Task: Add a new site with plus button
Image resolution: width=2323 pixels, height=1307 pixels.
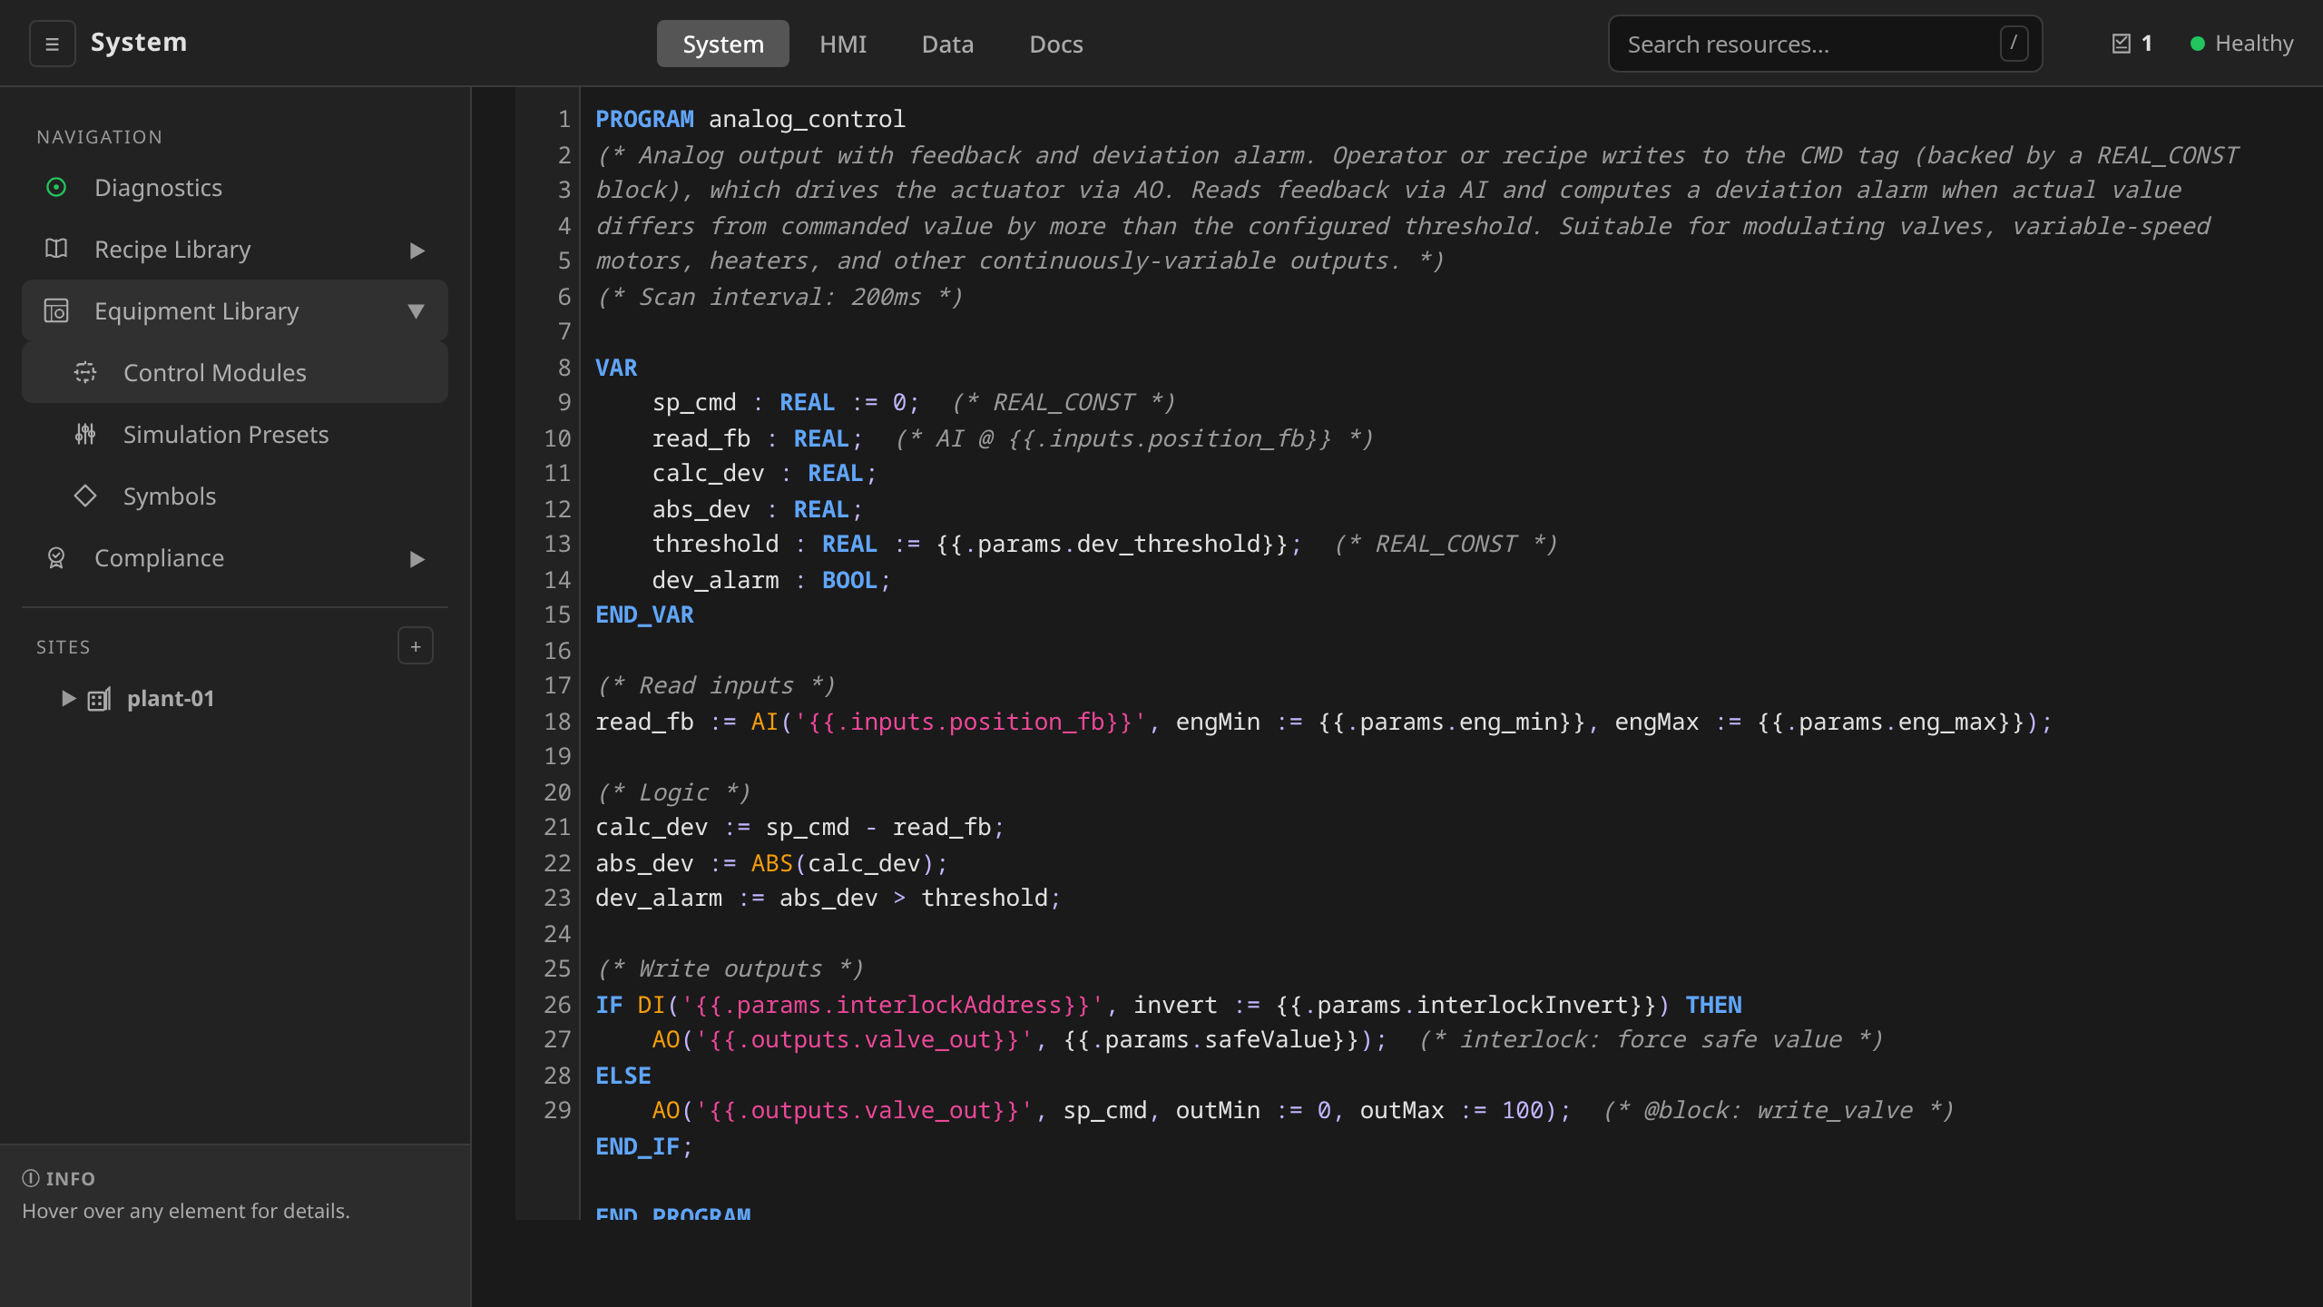Action: click(x=416, y=646)
